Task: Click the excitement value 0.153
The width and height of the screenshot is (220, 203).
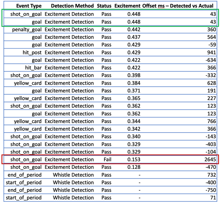Action: [x=134, y=160]
